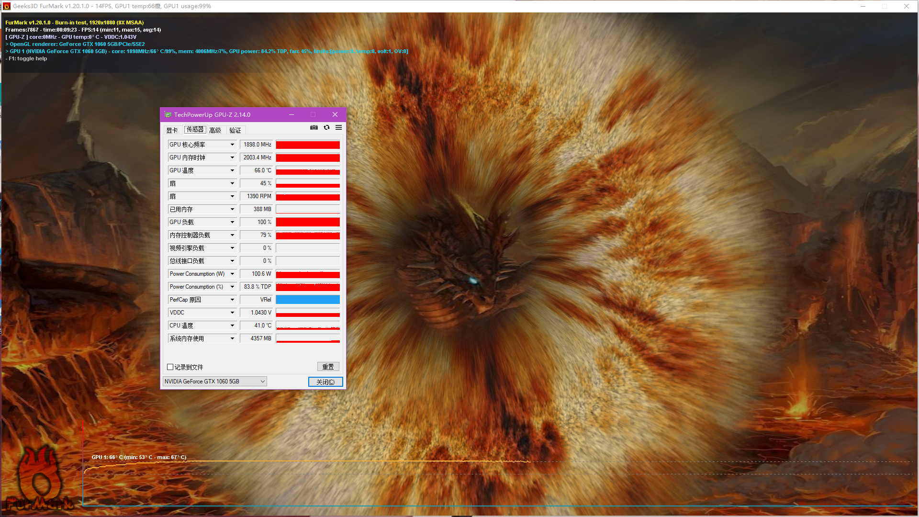Click the 79 % memory controller load value
This screenshot has width=919, height=517.
tap(257, 235)
